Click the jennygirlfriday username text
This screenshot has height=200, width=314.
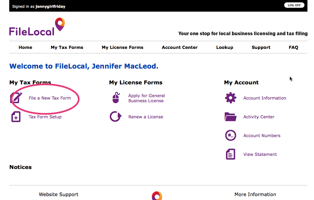50,6
